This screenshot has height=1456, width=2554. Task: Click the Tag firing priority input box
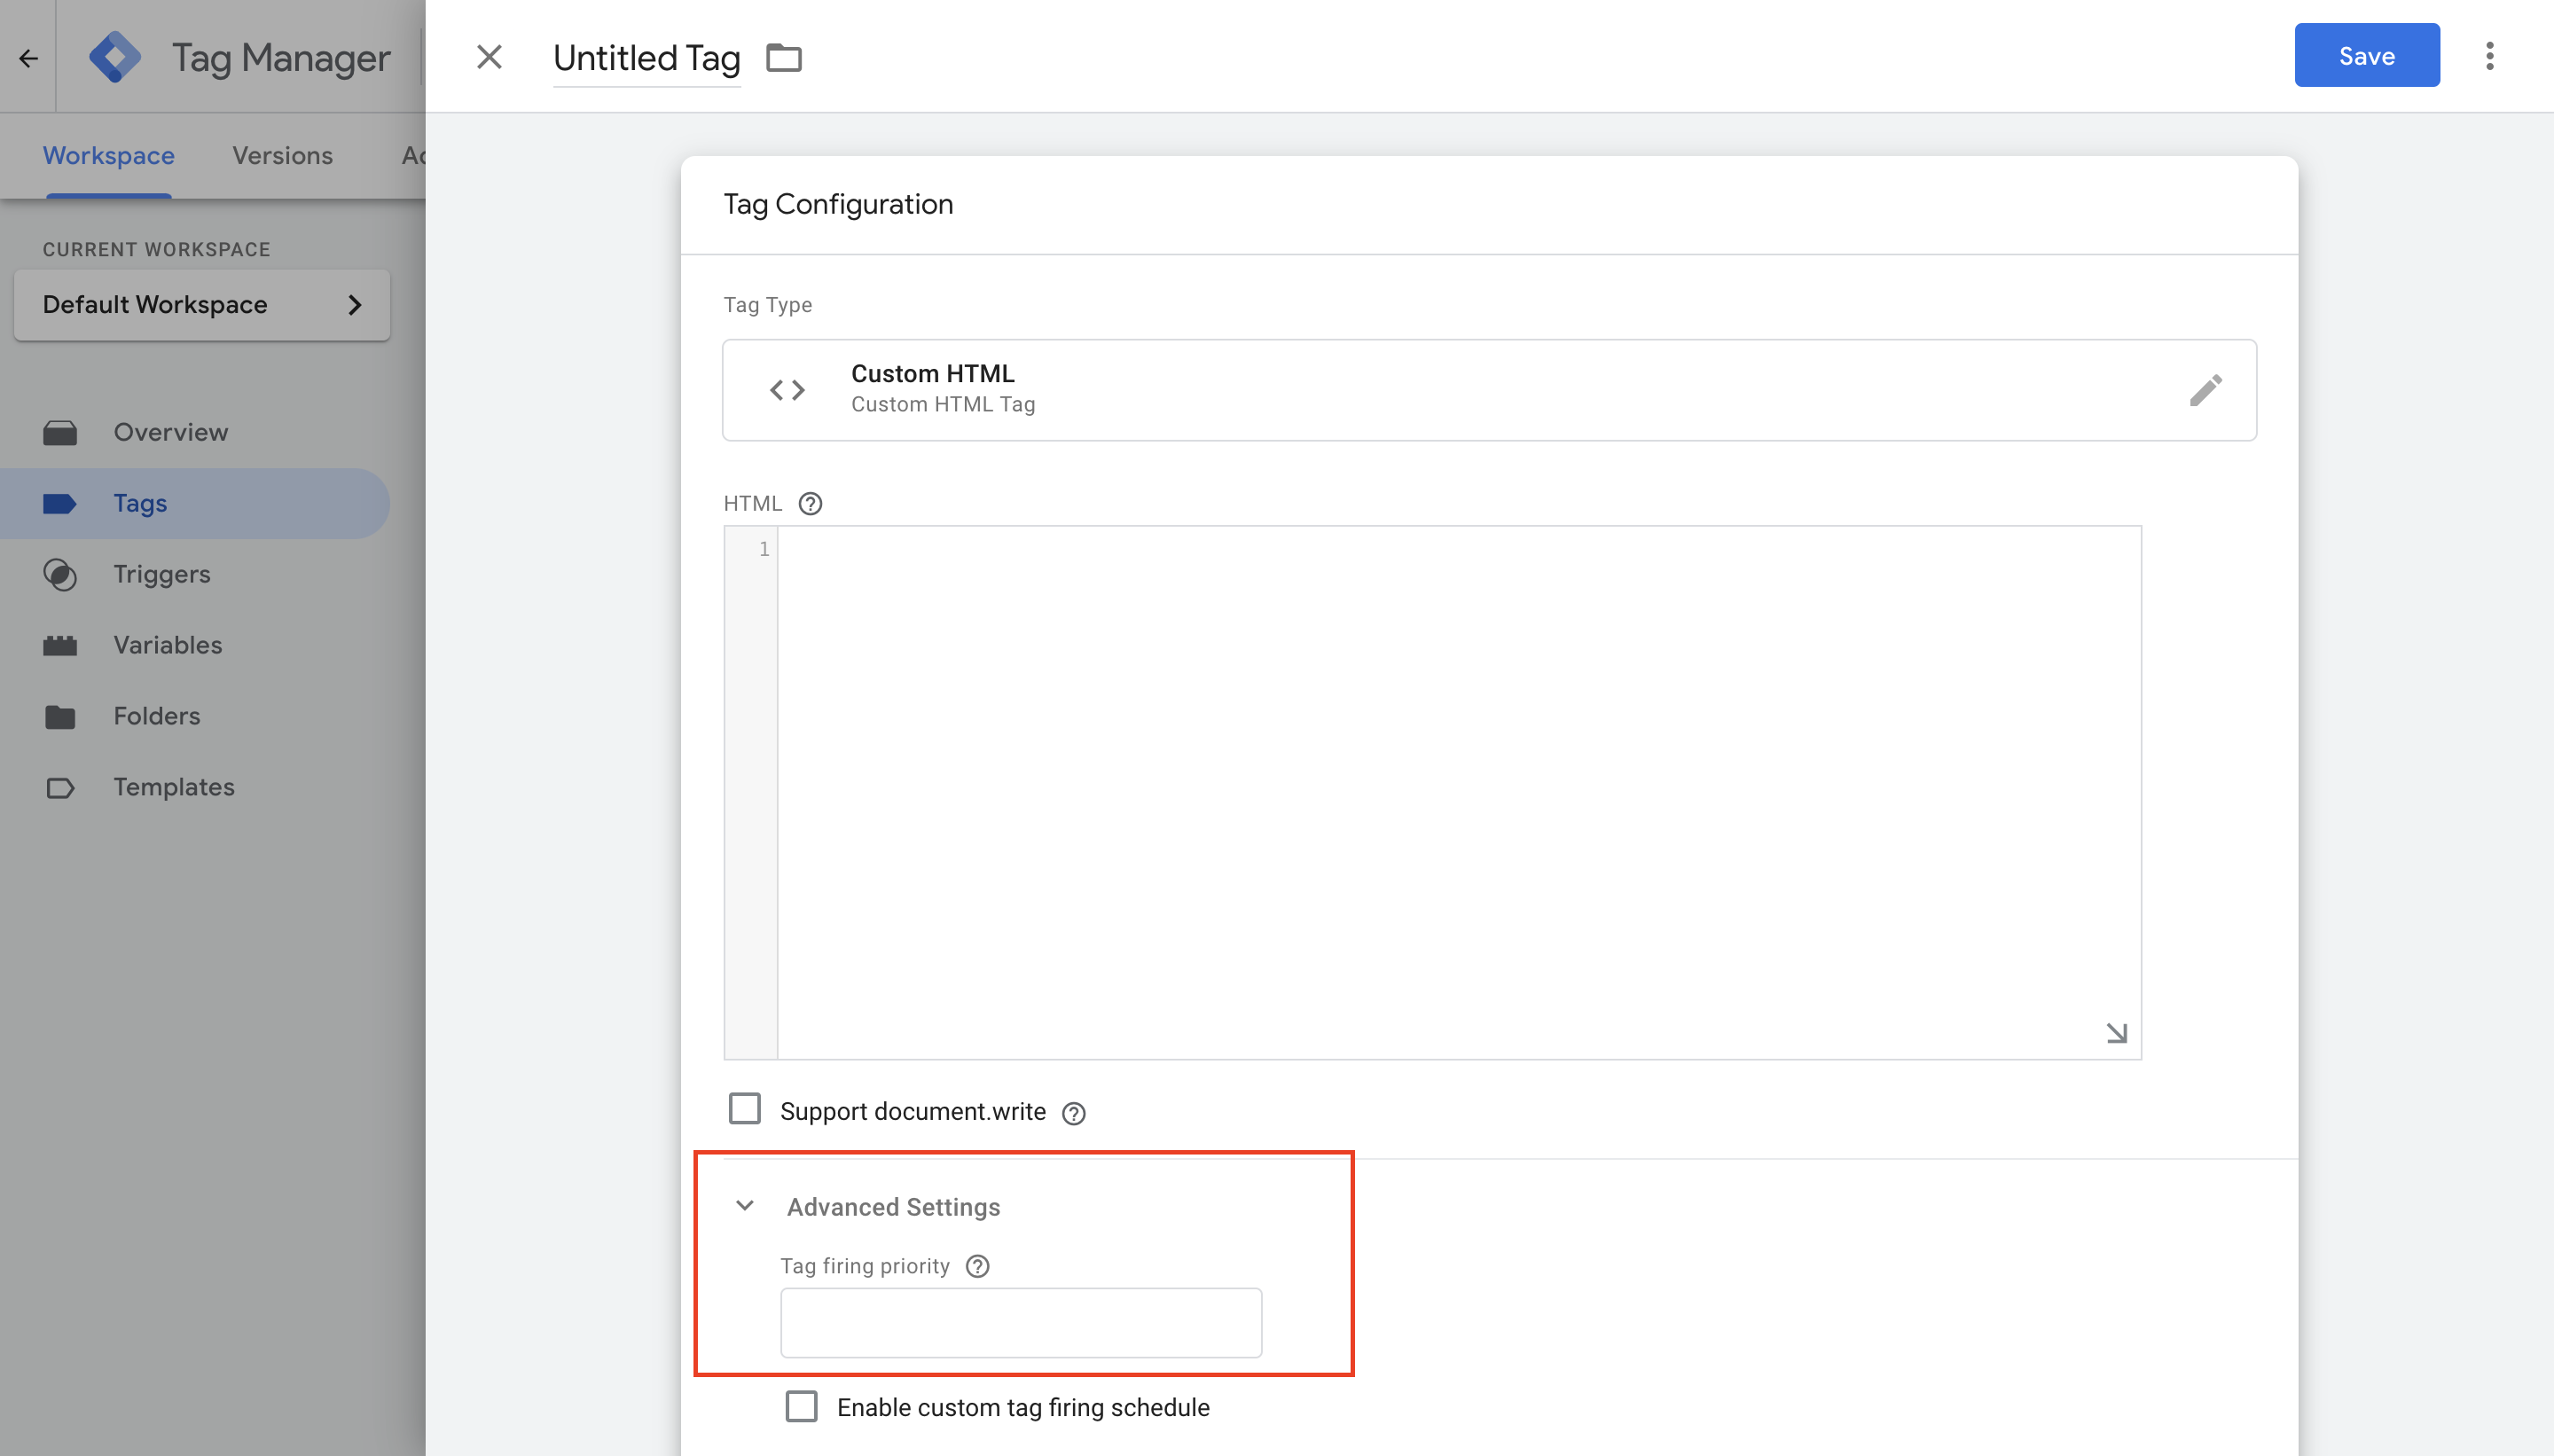[x=1021, y=1323]
